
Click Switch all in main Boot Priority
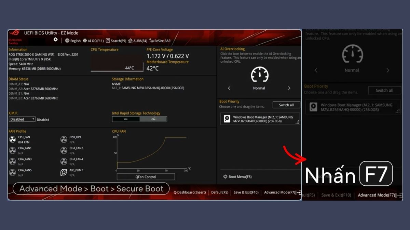286,105
